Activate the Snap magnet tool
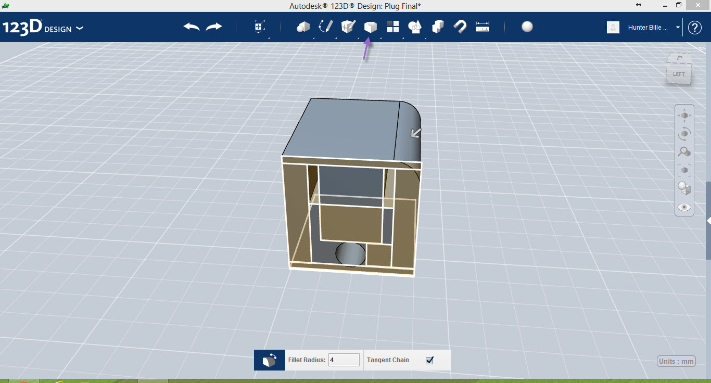The image size is (711, 383). 460,27
